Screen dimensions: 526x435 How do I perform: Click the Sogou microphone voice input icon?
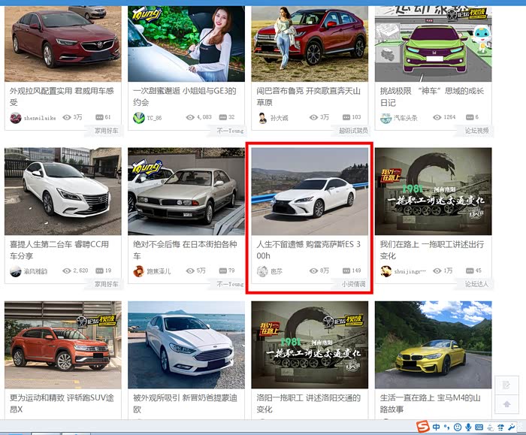[468, 427]
